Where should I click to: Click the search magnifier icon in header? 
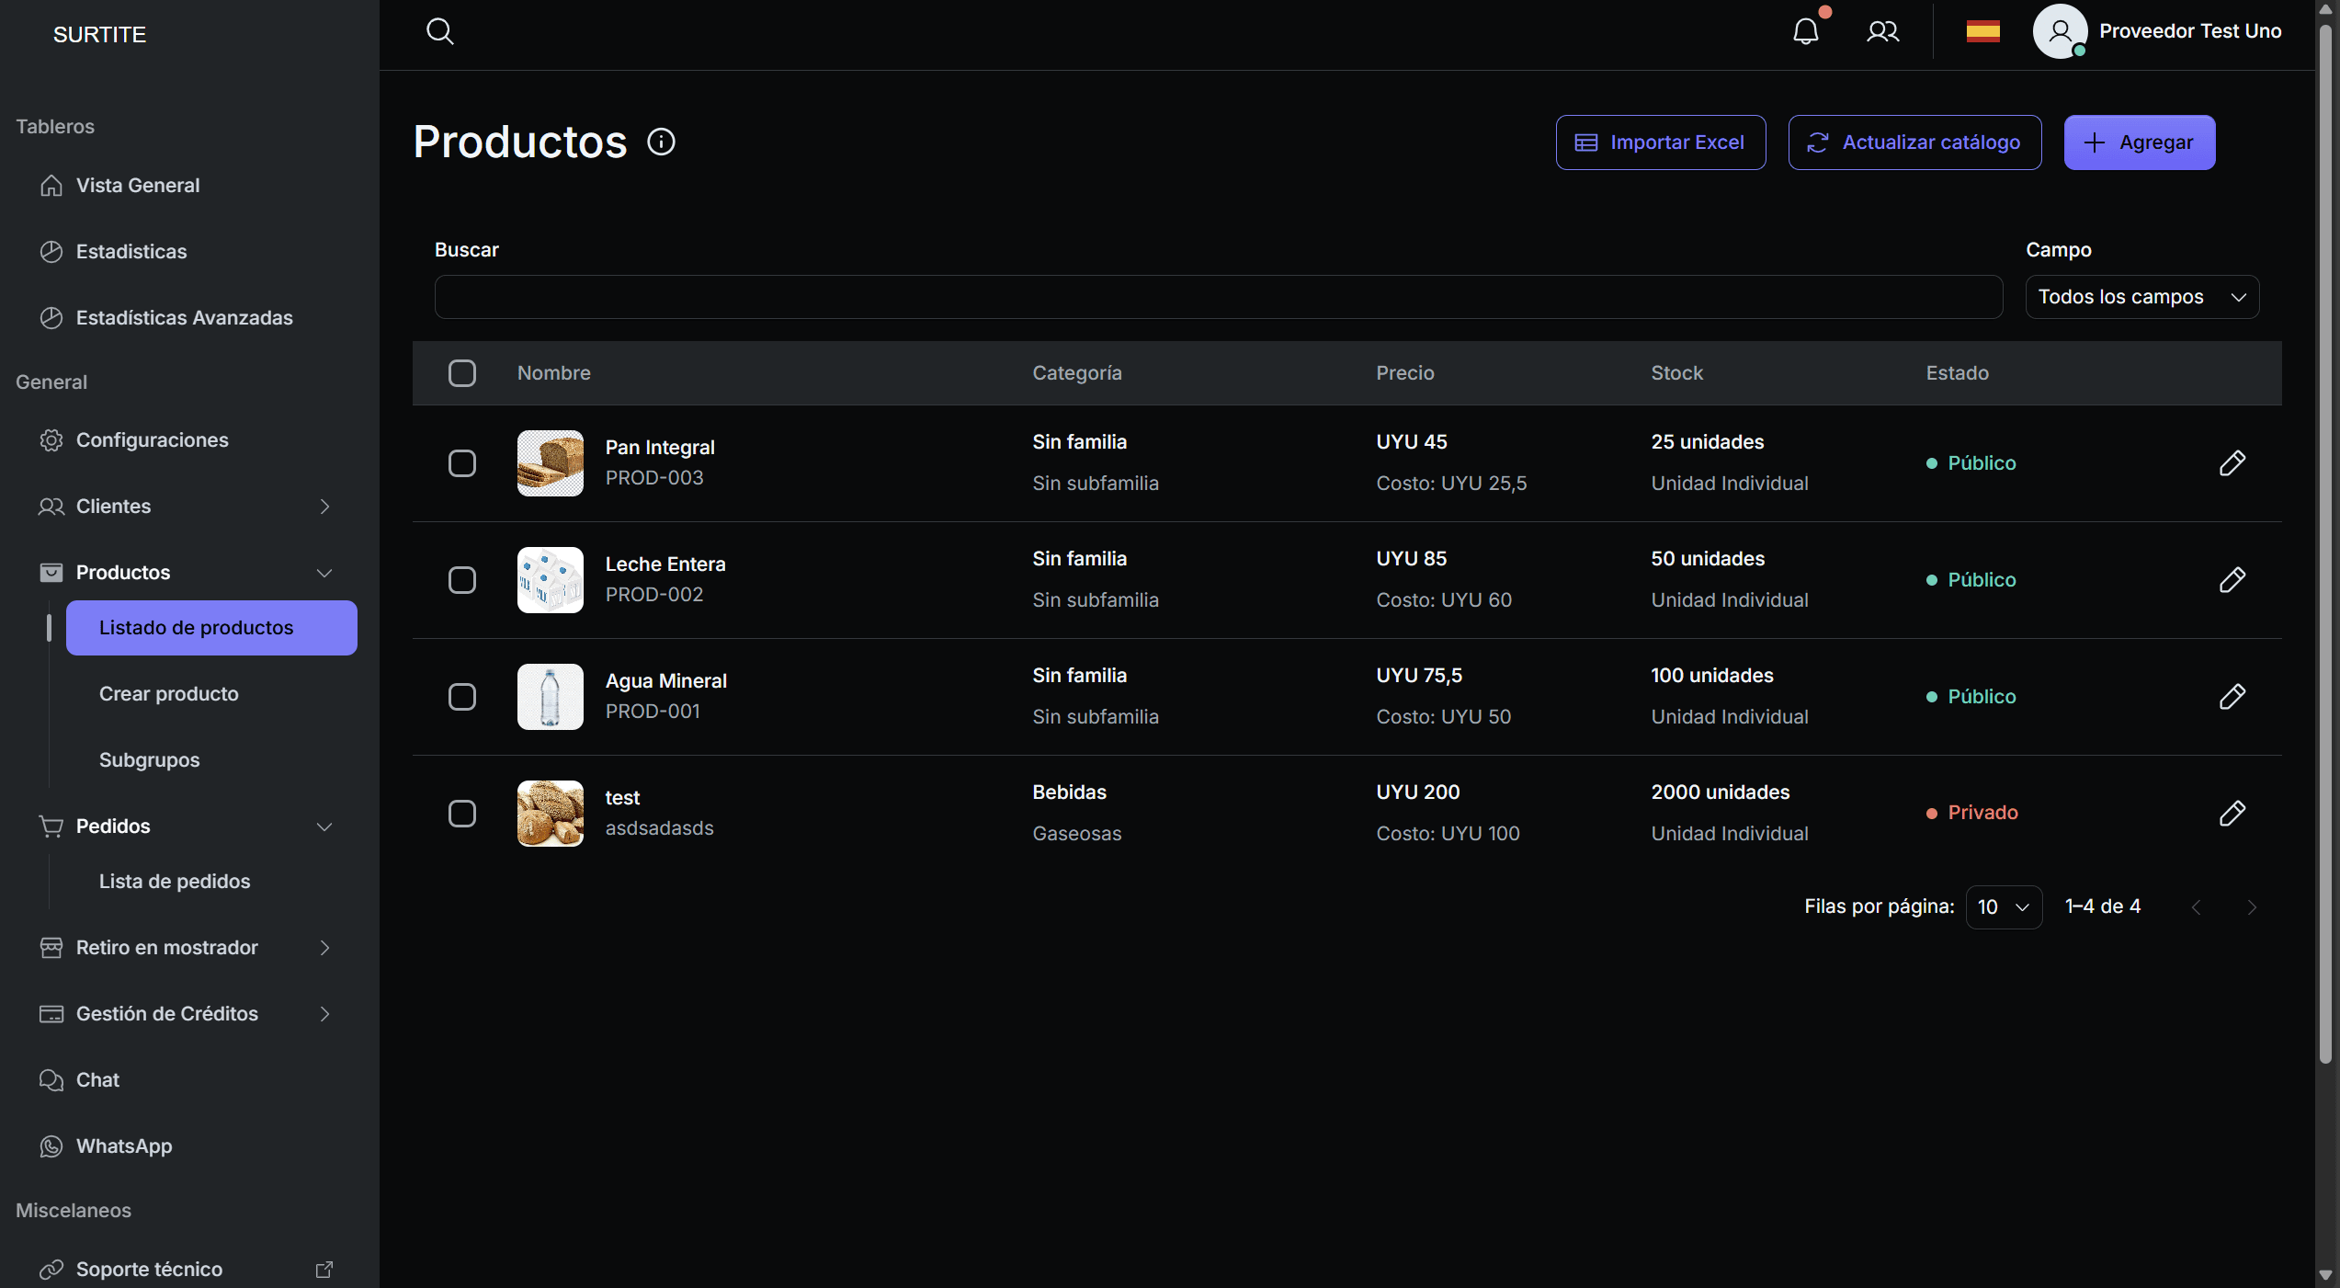point(439,31)
